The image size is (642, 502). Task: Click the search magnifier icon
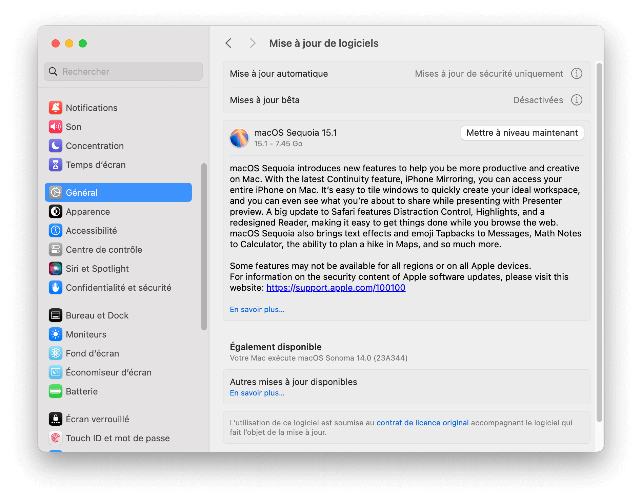click(53, 71)
